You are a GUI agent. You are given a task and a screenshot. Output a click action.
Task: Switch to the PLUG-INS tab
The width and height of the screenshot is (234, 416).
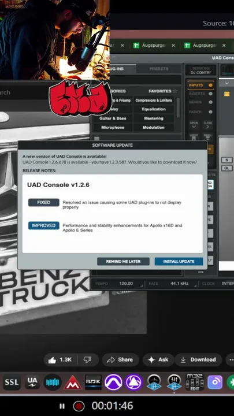(x=117, y=69)
